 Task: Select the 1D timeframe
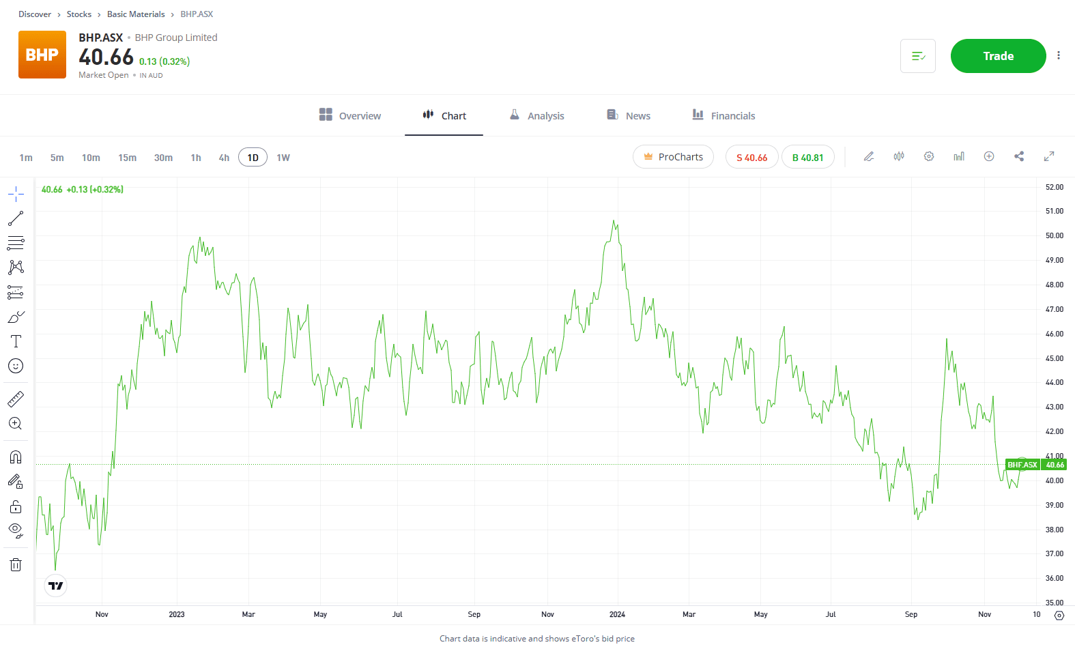pyautogui.click(x=253, y=157)
